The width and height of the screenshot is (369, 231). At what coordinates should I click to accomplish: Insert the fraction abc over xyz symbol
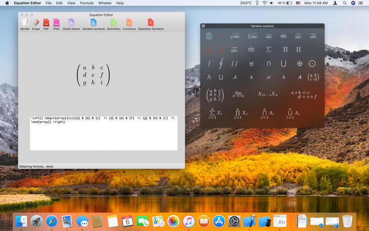209,36
